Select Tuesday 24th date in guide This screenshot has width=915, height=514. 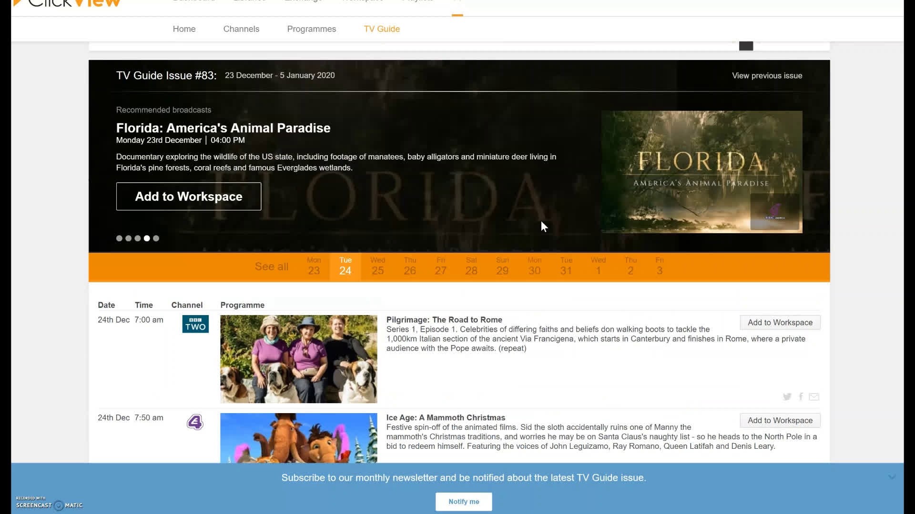(345, 266)
